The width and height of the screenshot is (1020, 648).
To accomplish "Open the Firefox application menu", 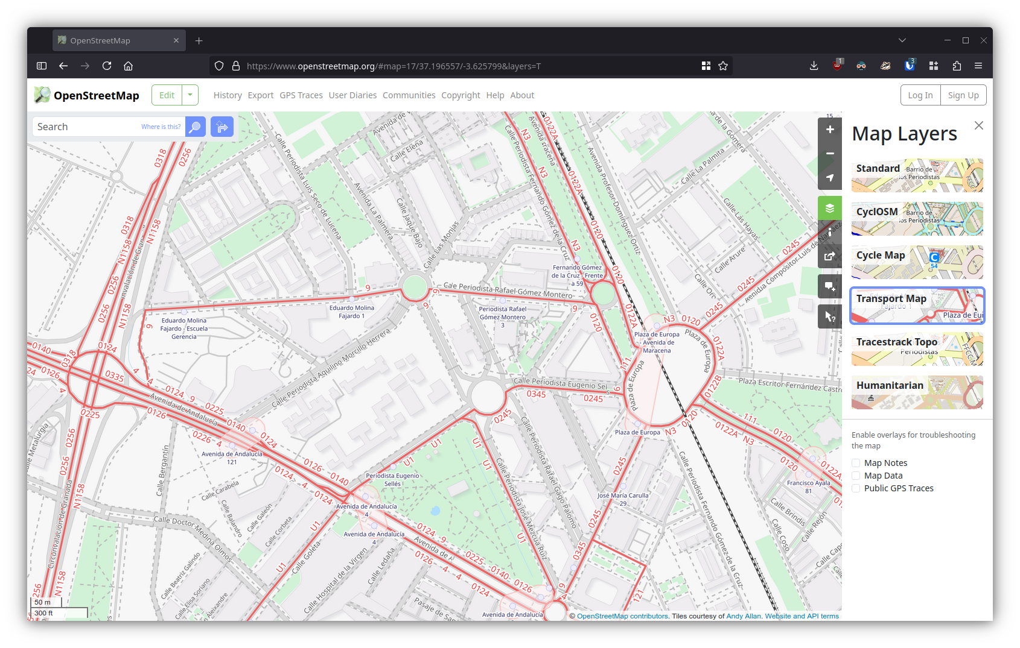I will [978, 66].
